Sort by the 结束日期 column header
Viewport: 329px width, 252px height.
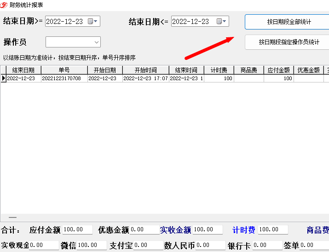(23, 70)
